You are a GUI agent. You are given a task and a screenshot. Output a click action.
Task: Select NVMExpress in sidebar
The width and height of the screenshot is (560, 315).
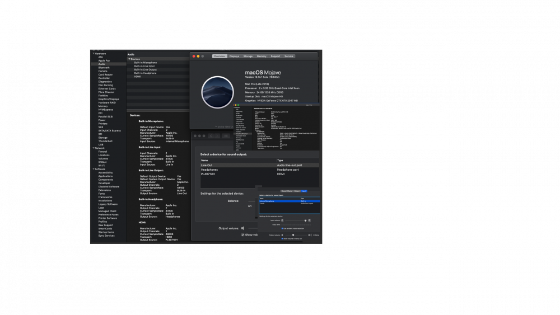point(105,110)
